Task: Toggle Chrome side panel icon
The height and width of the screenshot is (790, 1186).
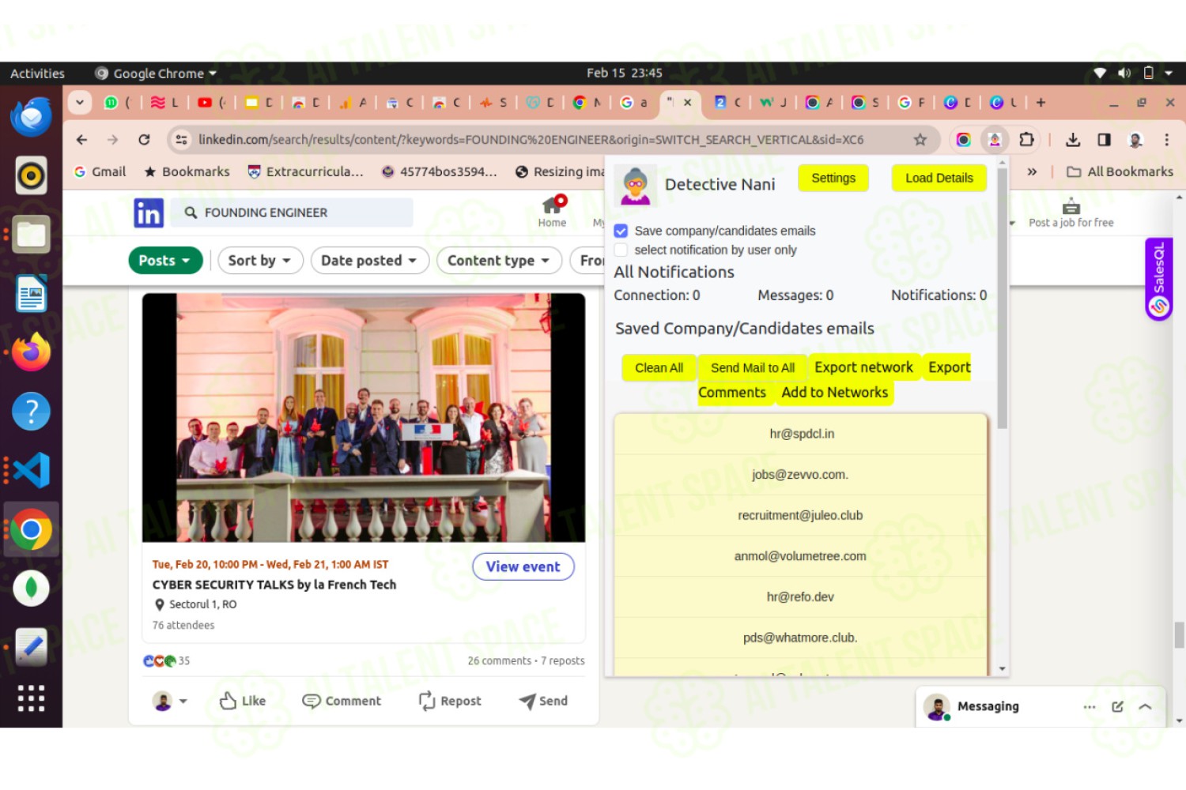Action: click(1104, 140)
